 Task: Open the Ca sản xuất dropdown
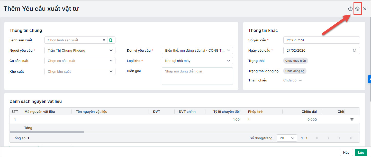click(x=111, y=61)
